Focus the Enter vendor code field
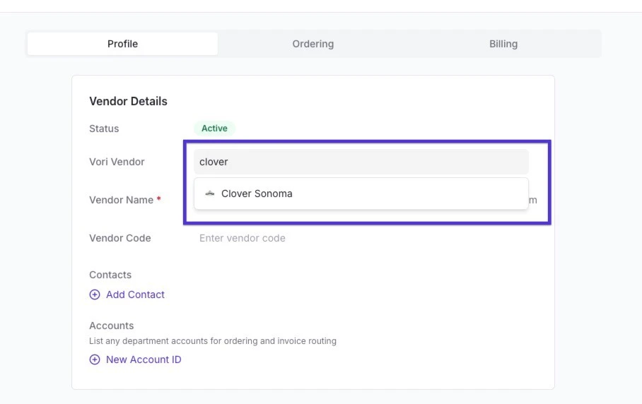The image size is (642, 404). 361,238
